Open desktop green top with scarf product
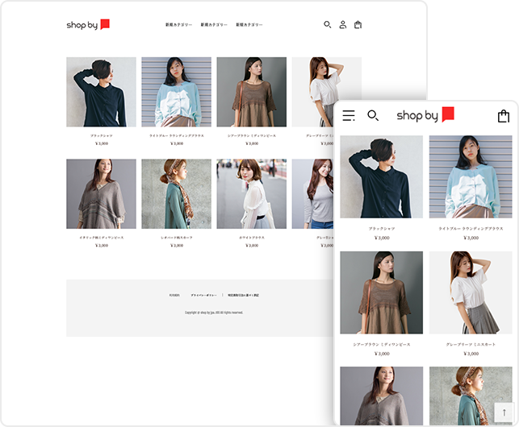Screen dimensions: 519x427 pos(176,193)
